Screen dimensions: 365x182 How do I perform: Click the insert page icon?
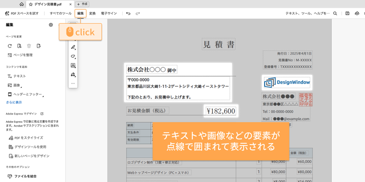pyautogui.click(x=19, y=46)
